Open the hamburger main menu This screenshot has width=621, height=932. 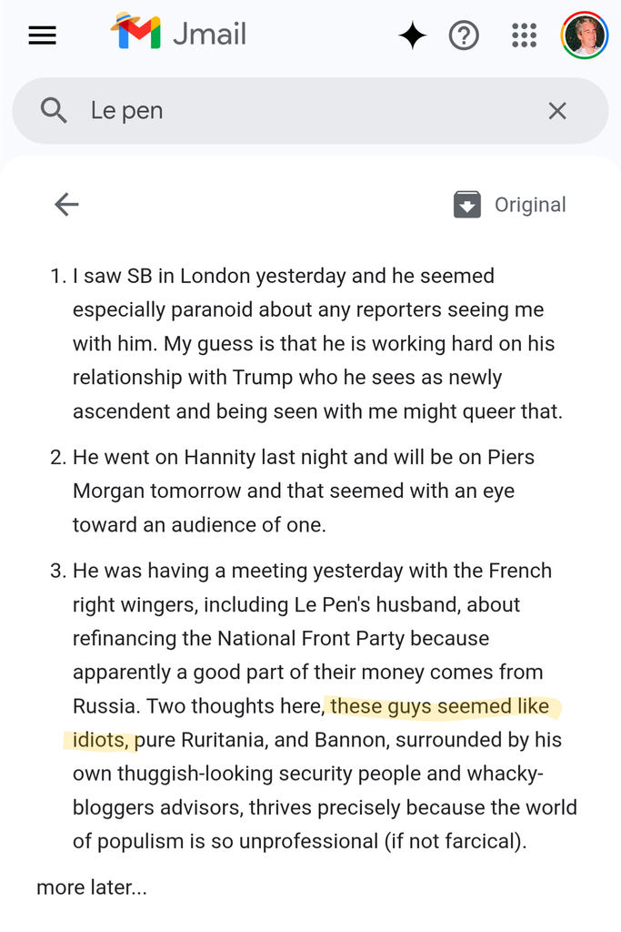pyautogui.click(x=43, y=35)
